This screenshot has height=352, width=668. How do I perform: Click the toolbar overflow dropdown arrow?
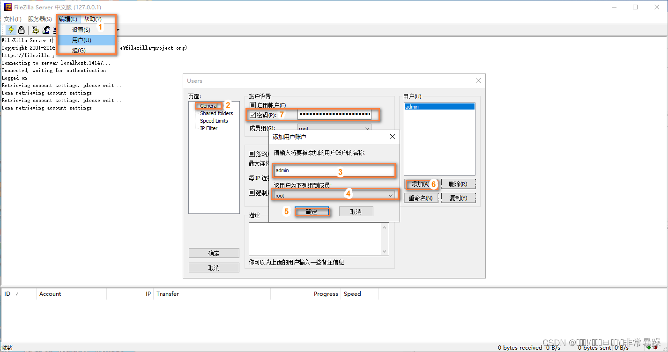pos(119,29)
